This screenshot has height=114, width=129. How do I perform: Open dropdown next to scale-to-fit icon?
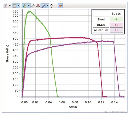tap(10, 6)
